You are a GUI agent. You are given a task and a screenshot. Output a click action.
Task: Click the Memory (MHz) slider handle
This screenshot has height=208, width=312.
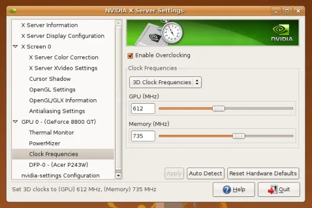pyautogui.click(x=239, y=136)
